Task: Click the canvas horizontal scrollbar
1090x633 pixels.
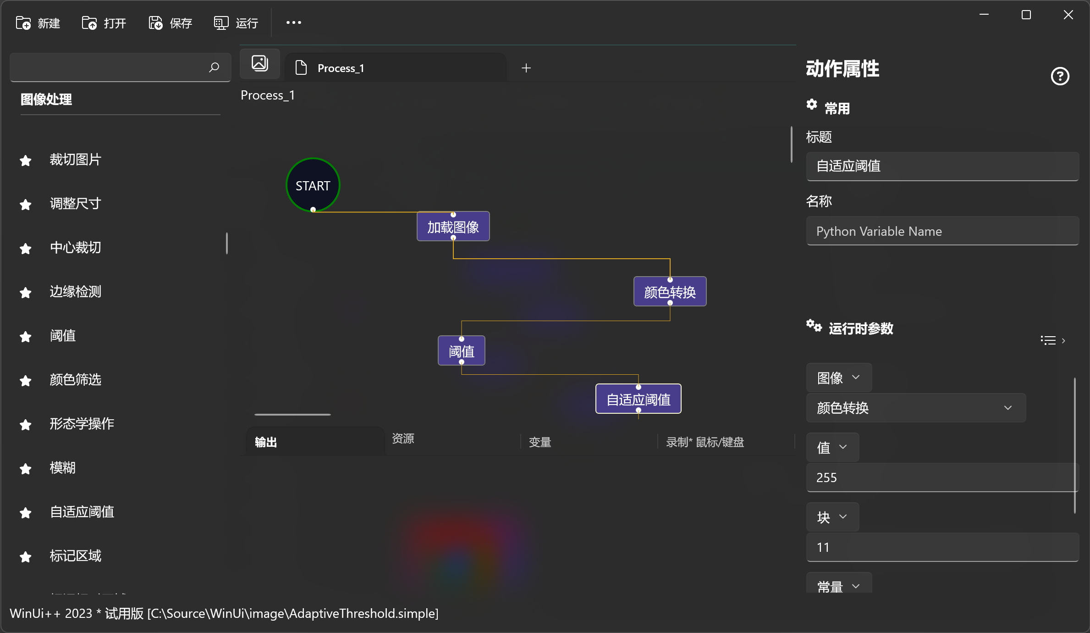Action: pyautogui.click(x=292, y=414)
